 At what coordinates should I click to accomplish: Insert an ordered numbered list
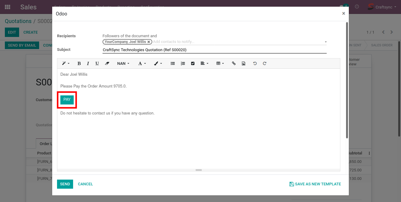[183, 64]
